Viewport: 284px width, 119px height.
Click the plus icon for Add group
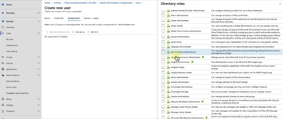[73, 32]
